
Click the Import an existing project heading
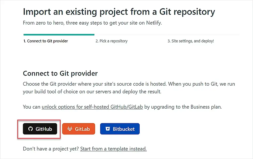(x=119, y=12)
